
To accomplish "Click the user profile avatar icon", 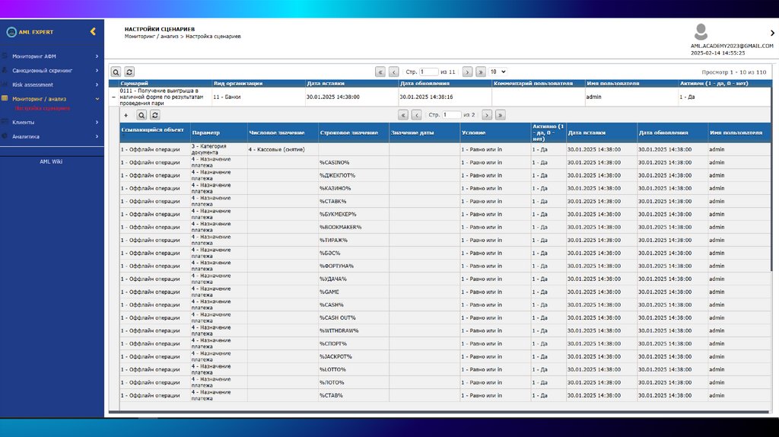I will click(x=701, y=32).
